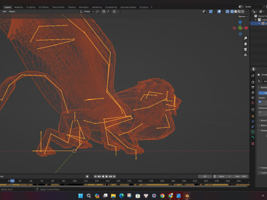The height and width of the screenshot is (200, 267).
Task: Select material preview viewport shading
Action: [x=239, y=12]
